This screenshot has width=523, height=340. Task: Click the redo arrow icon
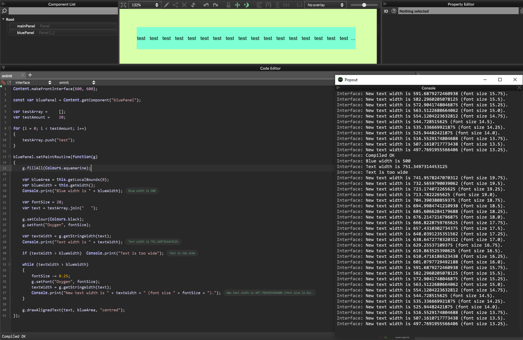click(216, 5)
